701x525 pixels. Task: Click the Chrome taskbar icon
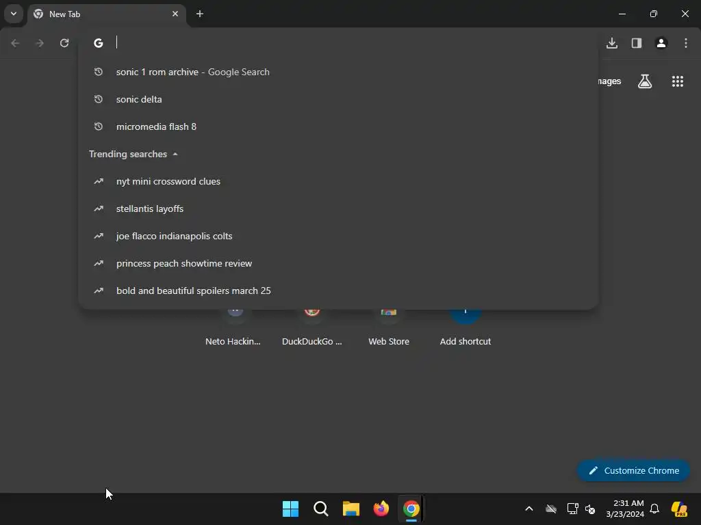(411, 509)
